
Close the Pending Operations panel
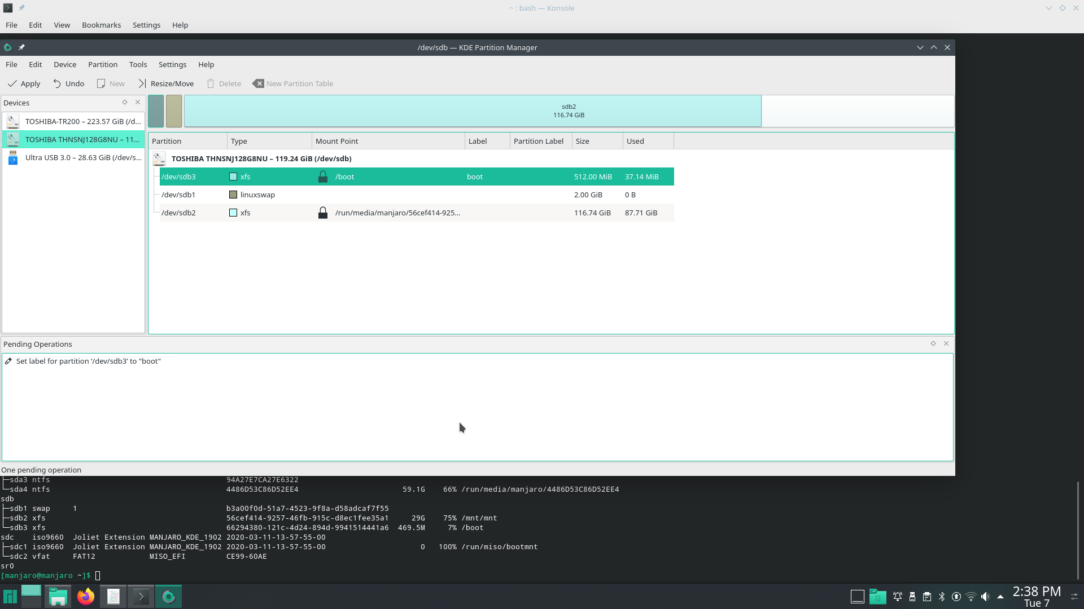tap(946, 343)
